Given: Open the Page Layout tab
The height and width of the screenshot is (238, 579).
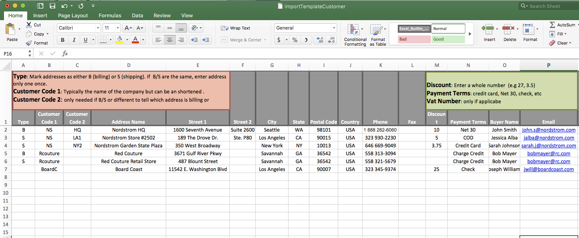Looking at the screenshot, I should click(x=73, y=15).
